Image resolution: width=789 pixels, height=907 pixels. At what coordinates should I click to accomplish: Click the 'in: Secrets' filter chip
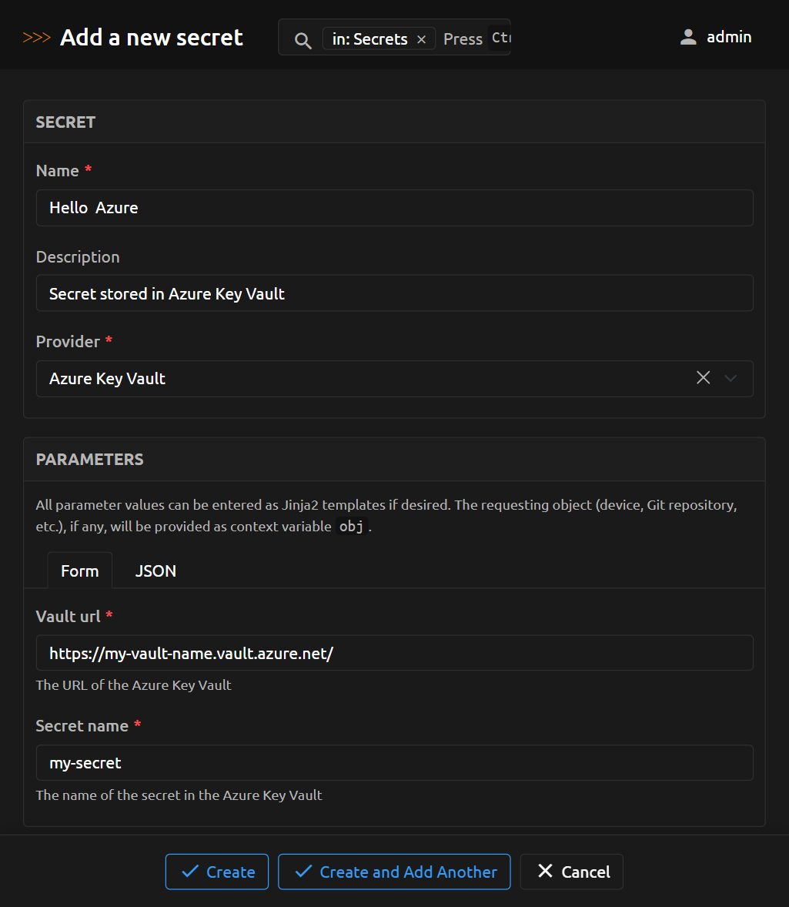tap(370, 39)
